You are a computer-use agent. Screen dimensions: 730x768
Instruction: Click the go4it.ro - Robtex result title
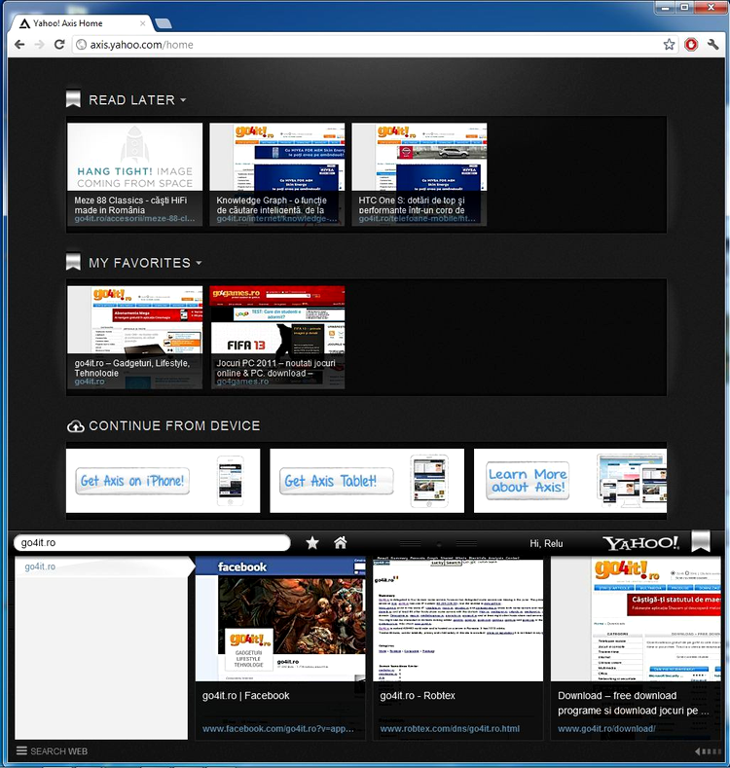tap(418, 696)
